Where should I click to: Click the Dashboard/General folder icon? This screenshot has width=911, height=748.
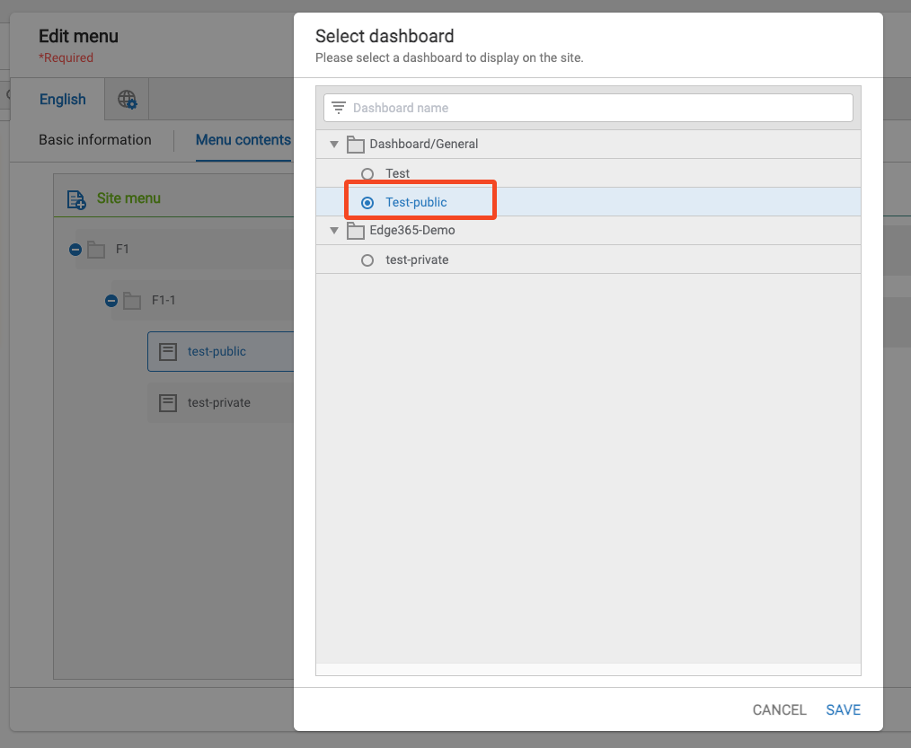(x=355, y=145)
